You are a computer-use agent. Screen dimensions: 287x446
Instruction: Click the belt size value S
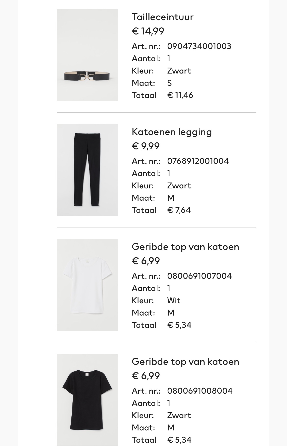pos(169,83)
